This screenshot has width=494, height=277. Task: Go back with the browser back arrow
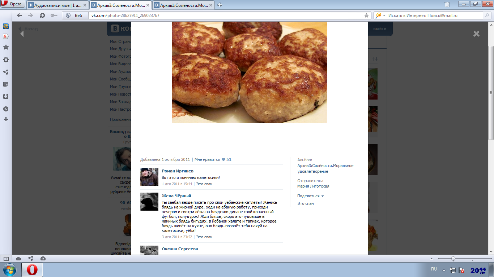coord(20,16)
